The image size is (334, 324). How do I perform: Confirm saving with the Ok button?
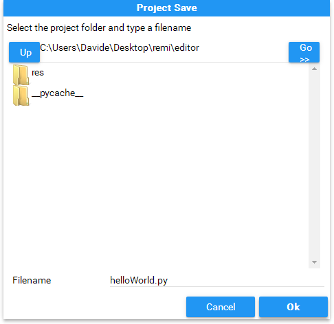pos(293,307)
